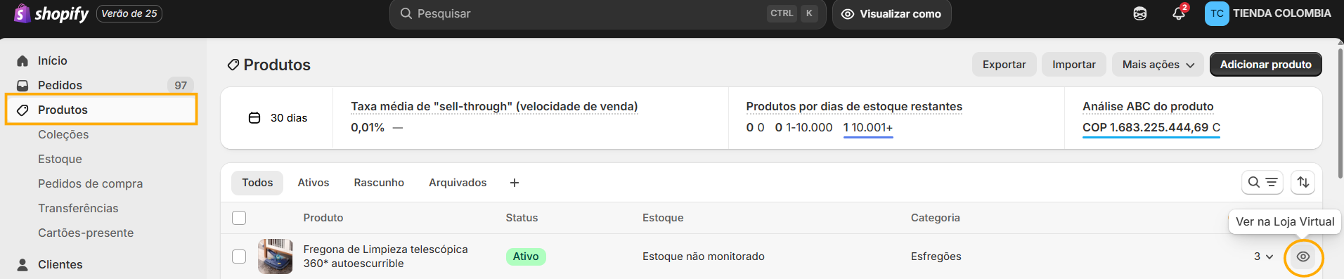The height and width of the screenshot is (279, 1344).
Task: Open the Sidekick assistant face icon
Action: point(1140,13)
